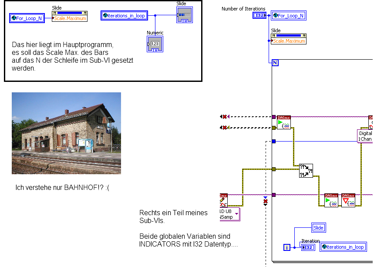Click the Slide Scale.Maximum property node in main program box
This screenshot has width=384, height=267.
tap(70, 16)
